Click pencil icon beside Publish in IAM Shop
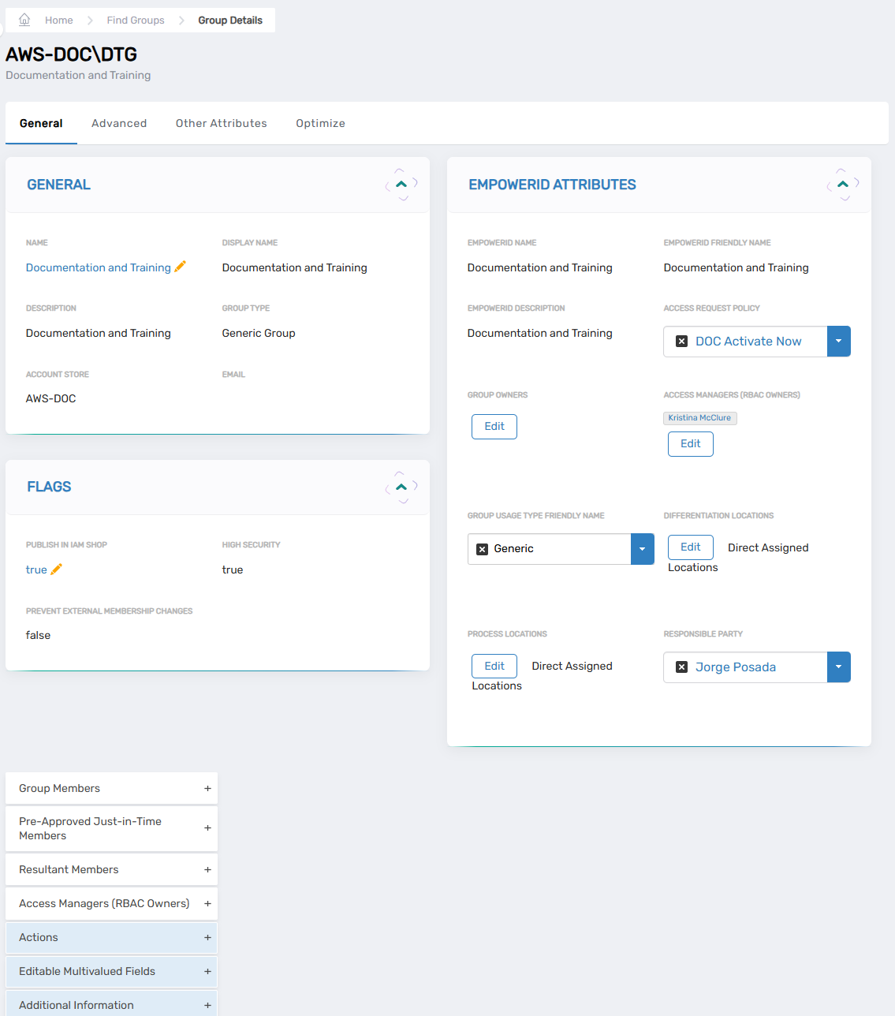 [x=56, y=570]
